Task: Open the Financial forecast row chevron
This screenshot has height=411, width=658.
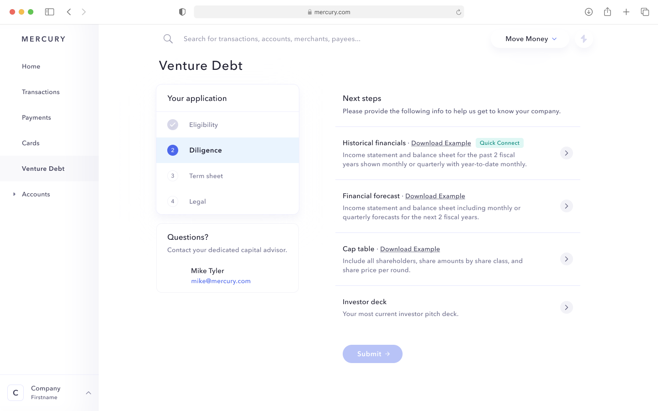Action: (566, 206)
